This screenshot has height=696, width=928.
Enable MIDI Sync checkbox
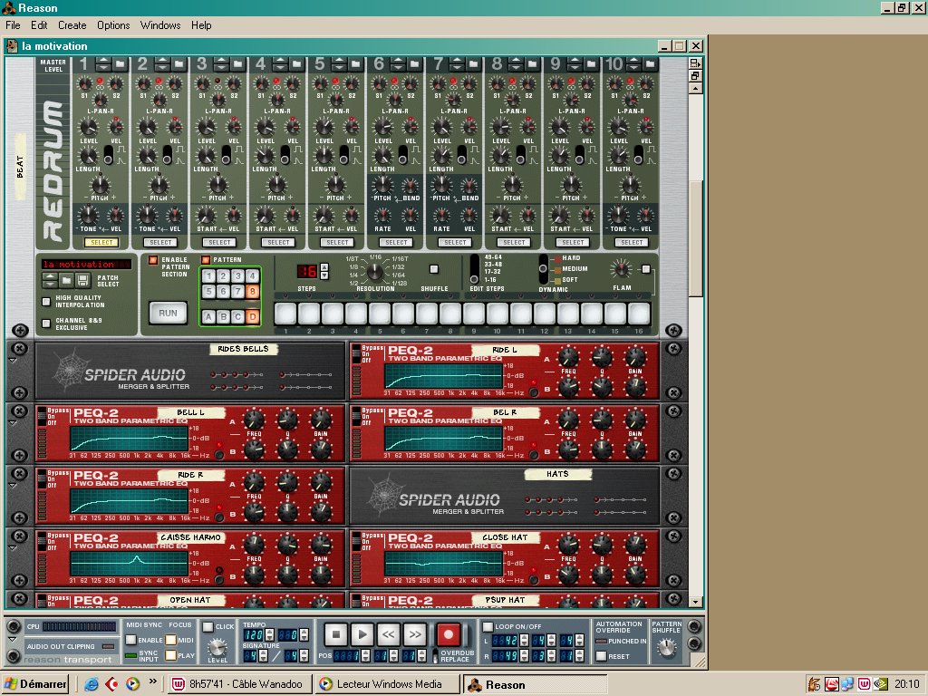click(x=130, y=640)
